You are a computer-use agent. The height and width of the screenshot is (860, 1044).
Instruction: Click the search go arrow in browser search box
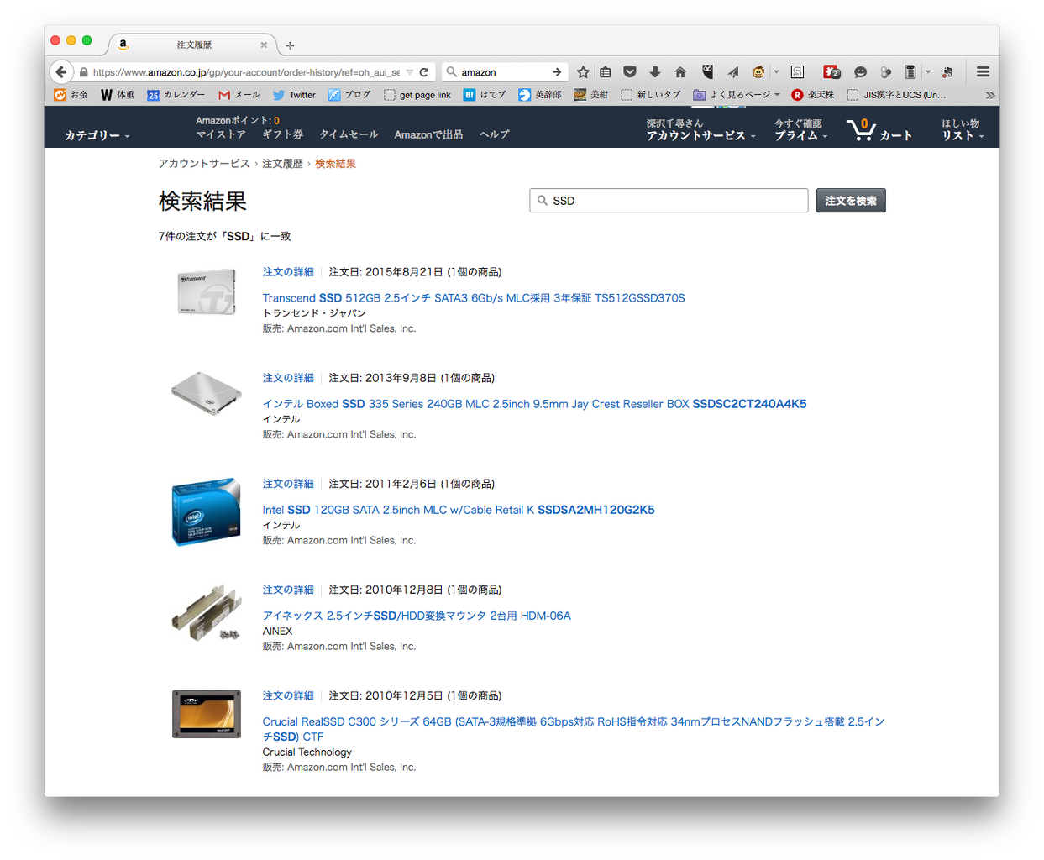557,72
